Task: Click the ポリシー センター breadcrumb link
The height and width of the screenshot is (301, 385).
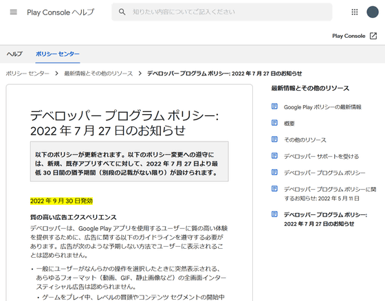Action: (x=27, y=74)
